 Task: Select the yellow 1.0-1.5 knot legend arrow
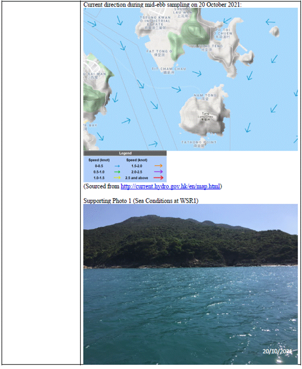[x=117, y=178]
